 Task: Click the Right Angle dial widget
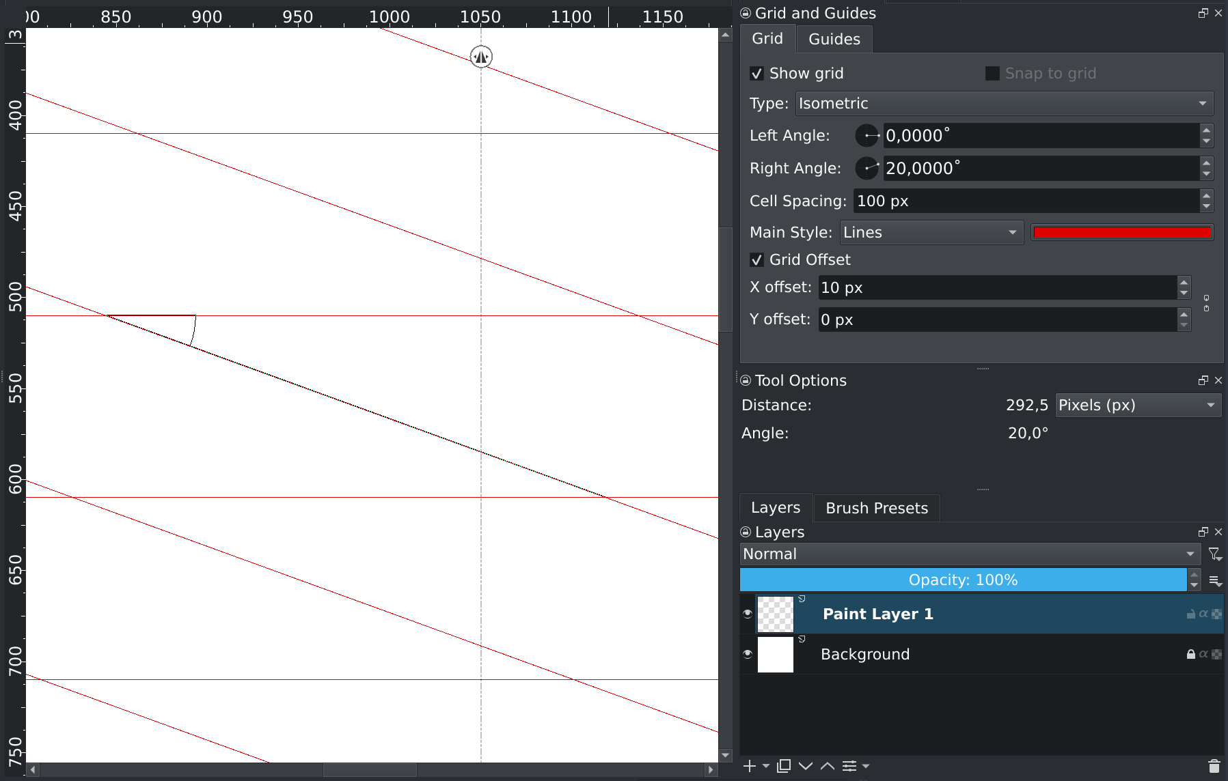[x=867, y=168]
